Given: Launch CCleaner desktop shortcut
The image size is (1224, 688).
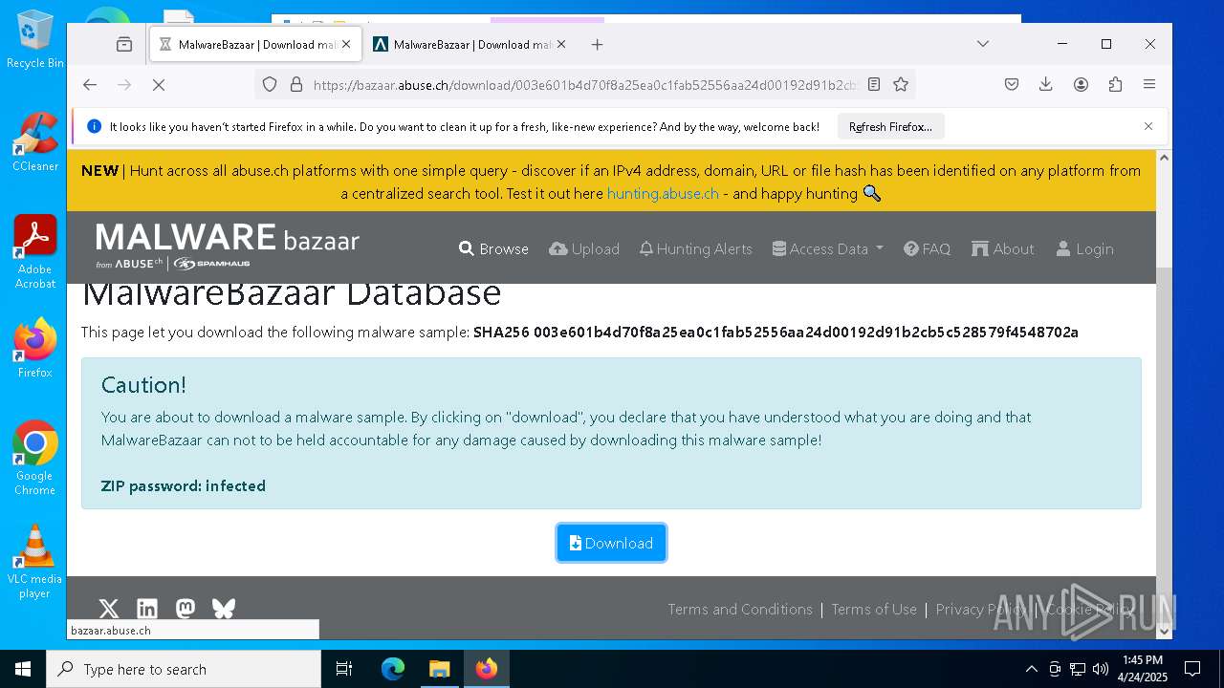Looking at the screenshot, I should point(34,141).
